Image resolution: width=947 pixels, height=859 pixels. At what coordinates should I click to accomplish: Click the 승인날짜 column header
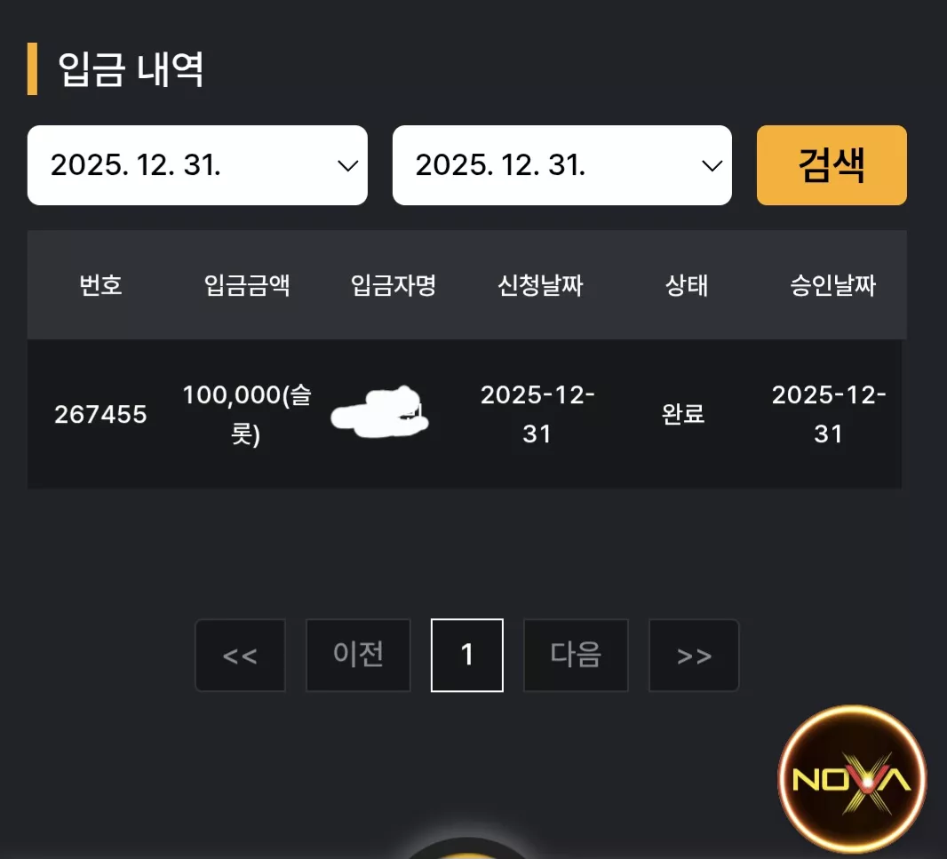tap(833, 285)
